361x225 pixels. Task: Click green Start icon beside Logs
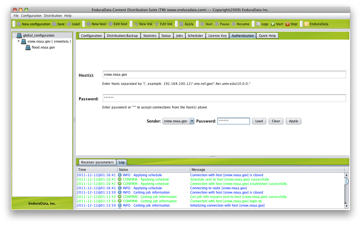[273, 24]
